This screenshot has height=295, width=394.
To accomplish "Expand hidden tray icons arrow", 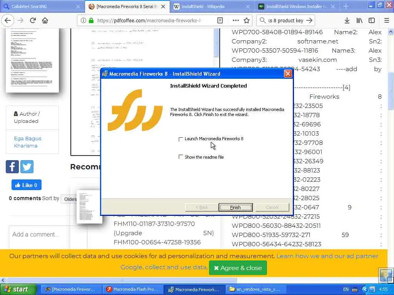I will point(365,290).
